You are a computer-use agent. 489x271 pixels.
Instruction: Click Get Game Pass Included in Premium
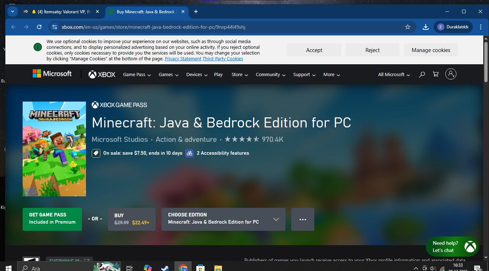tap(52, 219)
